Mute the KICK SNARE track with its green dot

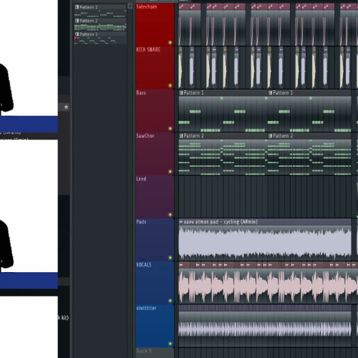[170, 85]
